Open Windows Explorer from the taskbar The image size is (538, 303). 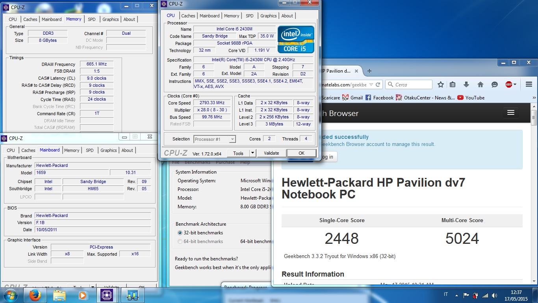(x=59, y=295)
